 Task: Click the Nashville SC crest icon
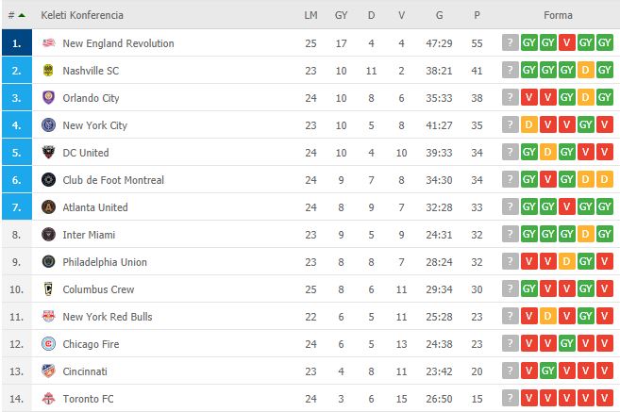48,71
